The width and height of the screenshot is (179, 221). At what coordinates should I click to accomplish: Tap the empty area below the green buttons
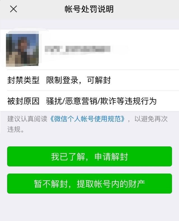point(89,207)
